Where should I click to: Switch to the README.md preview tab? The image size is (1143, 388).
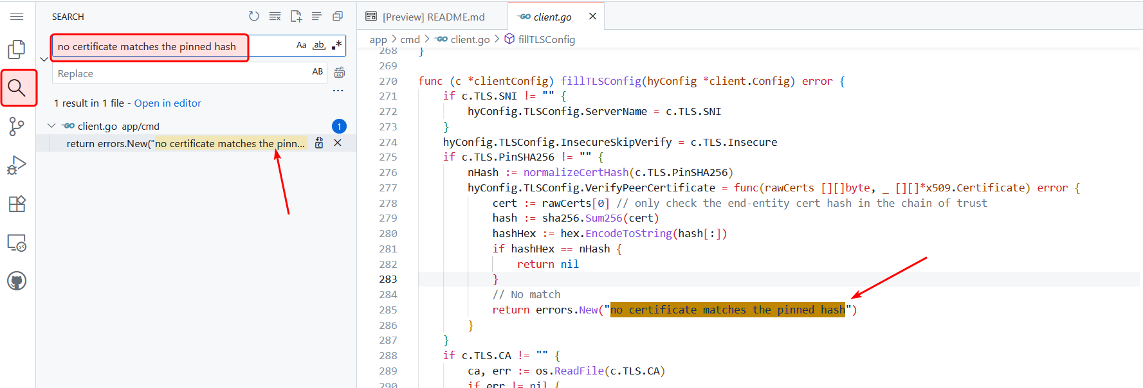(426, 17)
